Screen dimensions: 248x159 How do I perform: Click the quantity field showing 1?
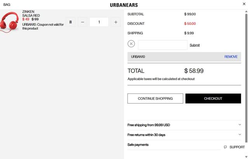[x=99, y=22]
